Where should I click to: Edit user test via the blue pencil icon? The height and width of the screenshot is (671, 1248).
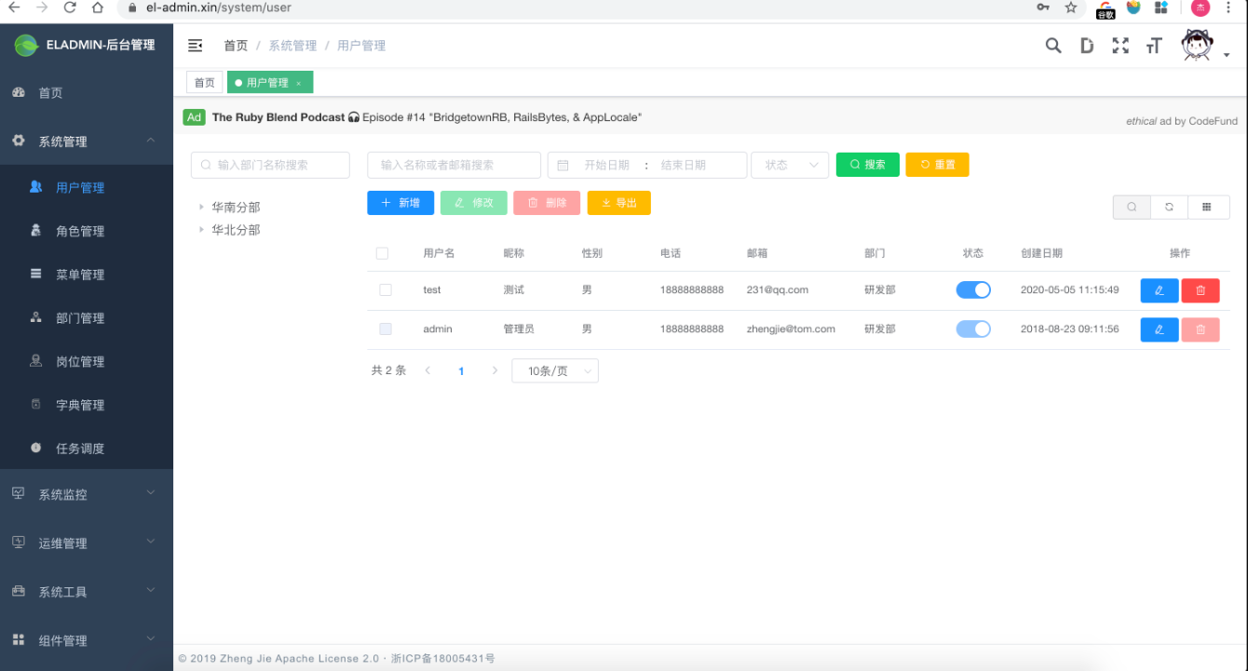1159,289
